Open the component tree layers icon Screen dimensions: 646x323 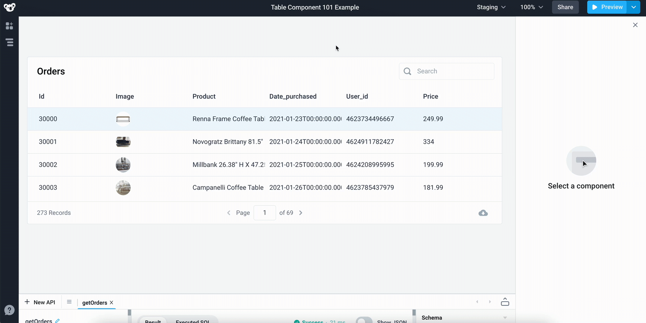coord(10,42)
